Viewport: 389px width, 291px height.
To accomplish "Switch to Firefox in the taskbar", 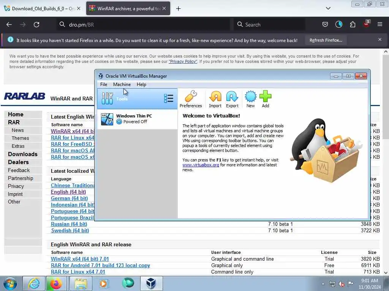I will 56,283.
